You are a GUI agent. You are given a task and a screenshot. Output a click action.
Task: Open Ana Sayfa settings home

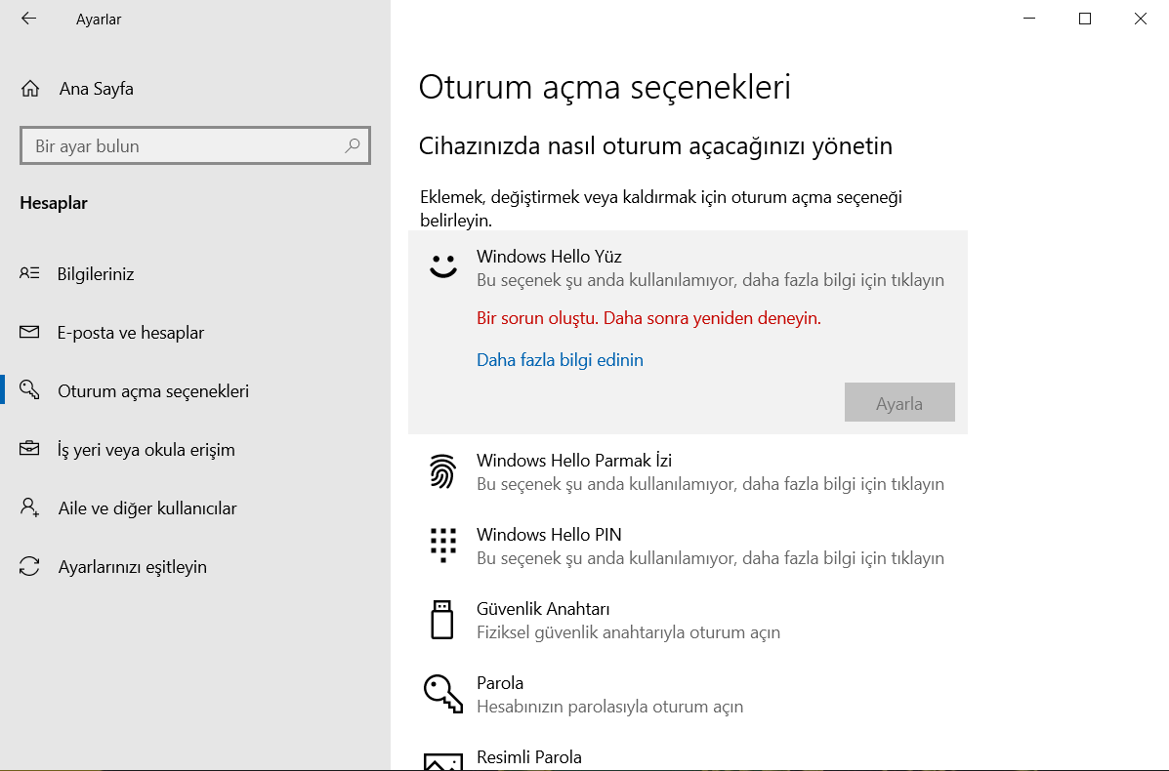pos(195,89)
